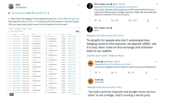Open WIZE's pyramid profile avatar
Viewport: 178px width, 97px height.
[11, 6]
